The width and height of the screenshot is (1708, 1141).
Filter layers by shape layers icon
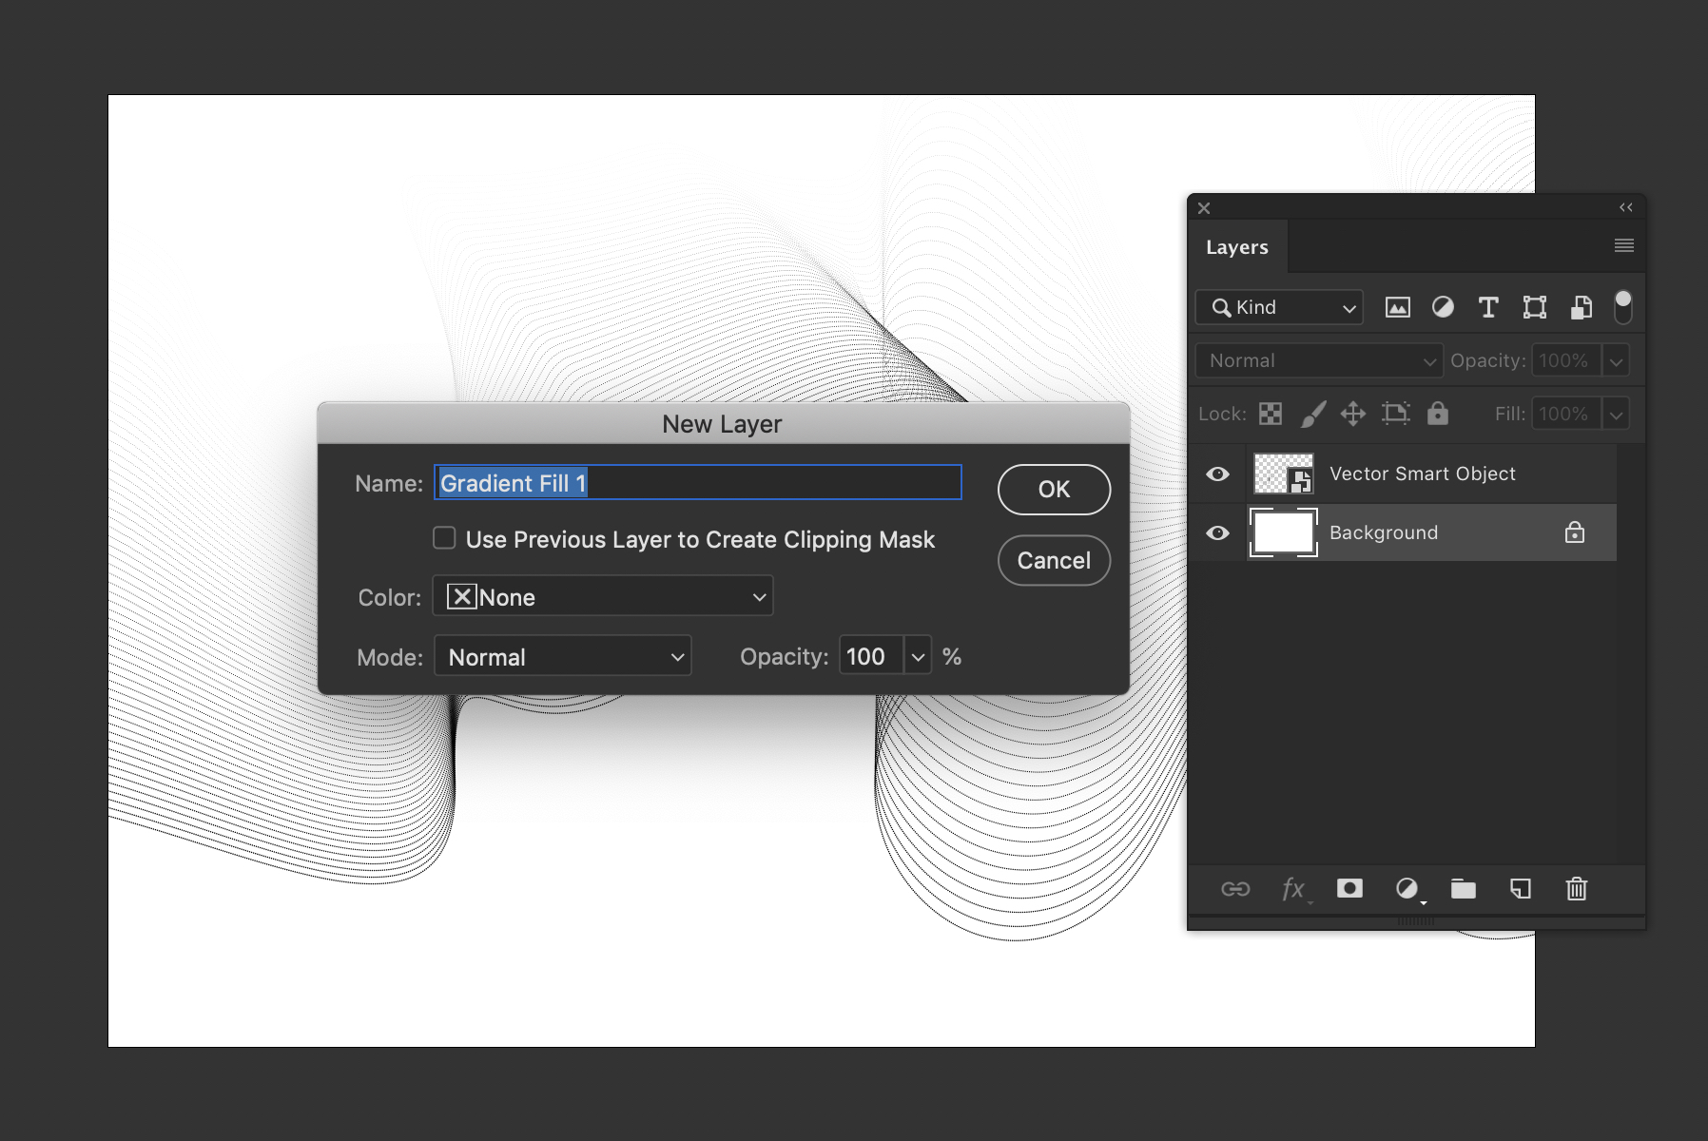tap(1534, 307)
